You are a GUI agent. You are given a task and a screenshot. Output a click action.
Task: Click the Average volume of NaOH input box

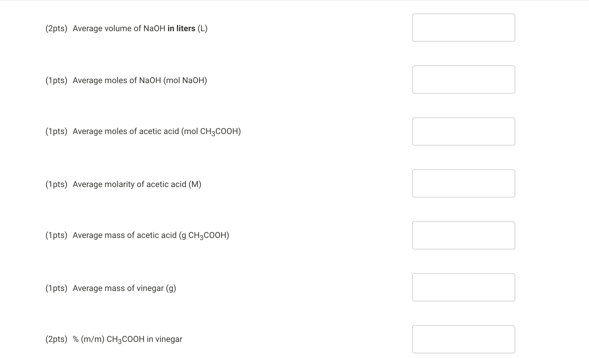tap(463, 28)
